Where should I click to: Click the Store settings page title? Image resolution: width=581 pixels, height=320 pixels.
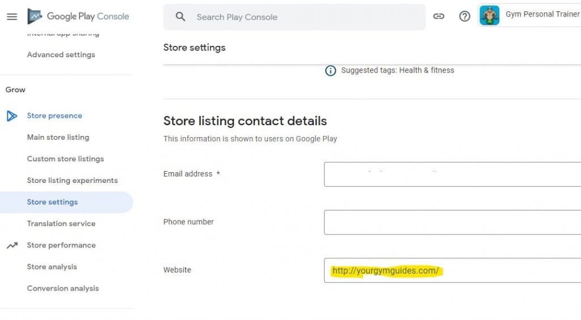[194, 48]
